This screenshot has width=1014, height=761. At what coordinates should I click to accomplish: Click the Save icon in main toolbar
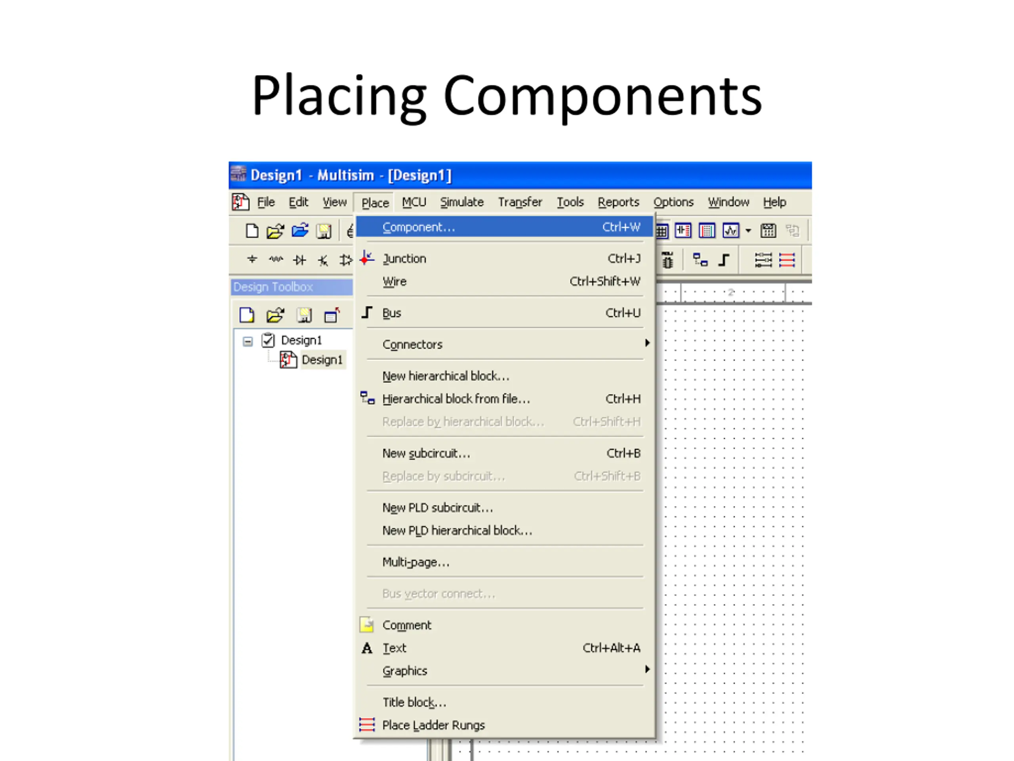coord(324,231)
